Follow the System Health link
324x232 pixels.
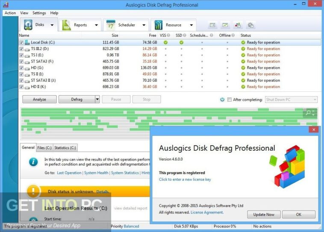[96, 173]
